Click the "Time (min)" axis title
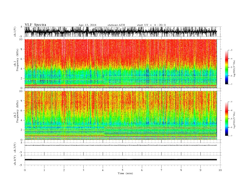Viewport: 248px width, 191px height. [x=125, y=173]
